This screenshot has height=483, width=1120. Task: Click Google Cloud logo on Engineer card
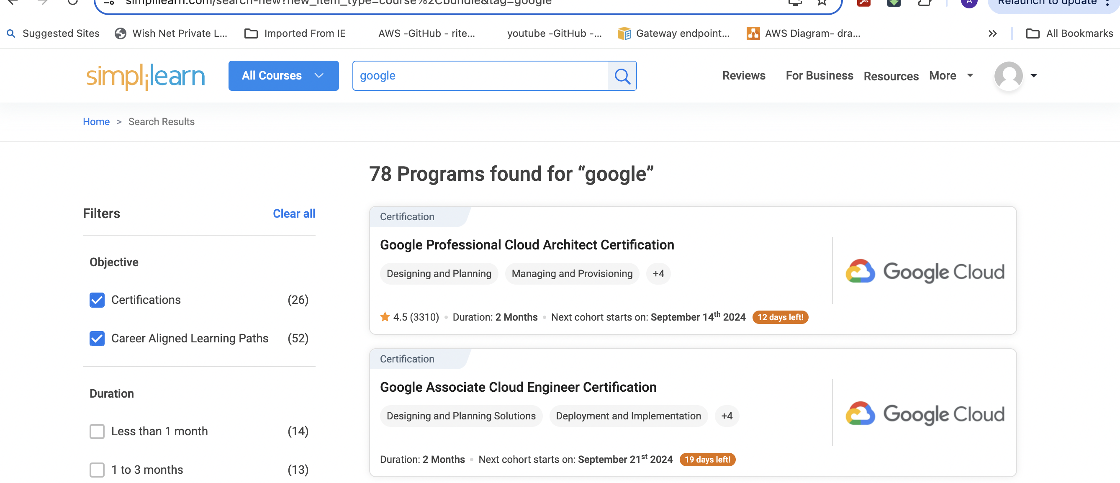(x=925, y=414)
